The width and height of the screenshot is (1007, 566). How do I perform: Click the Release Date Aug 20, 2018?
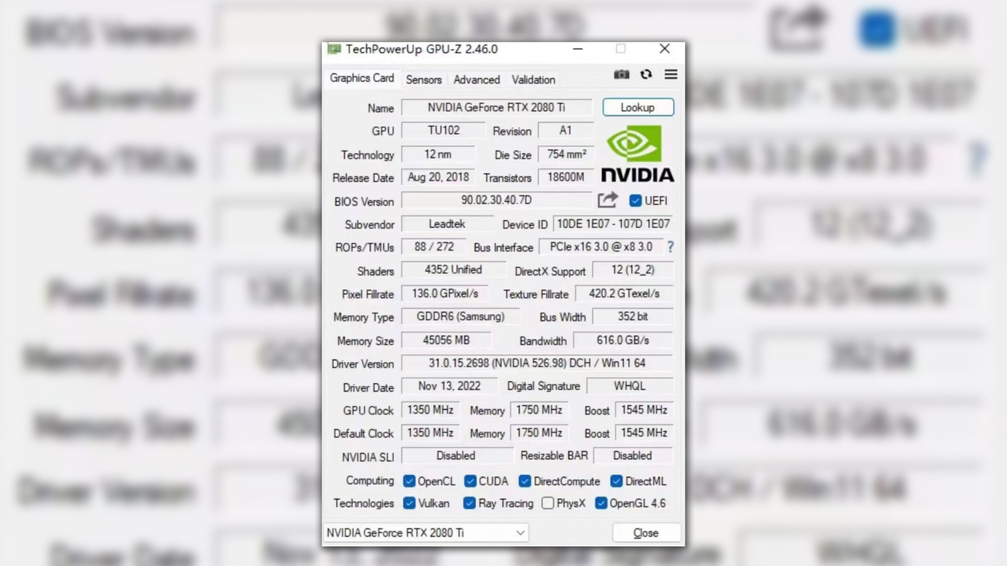[x=438, y=177]
